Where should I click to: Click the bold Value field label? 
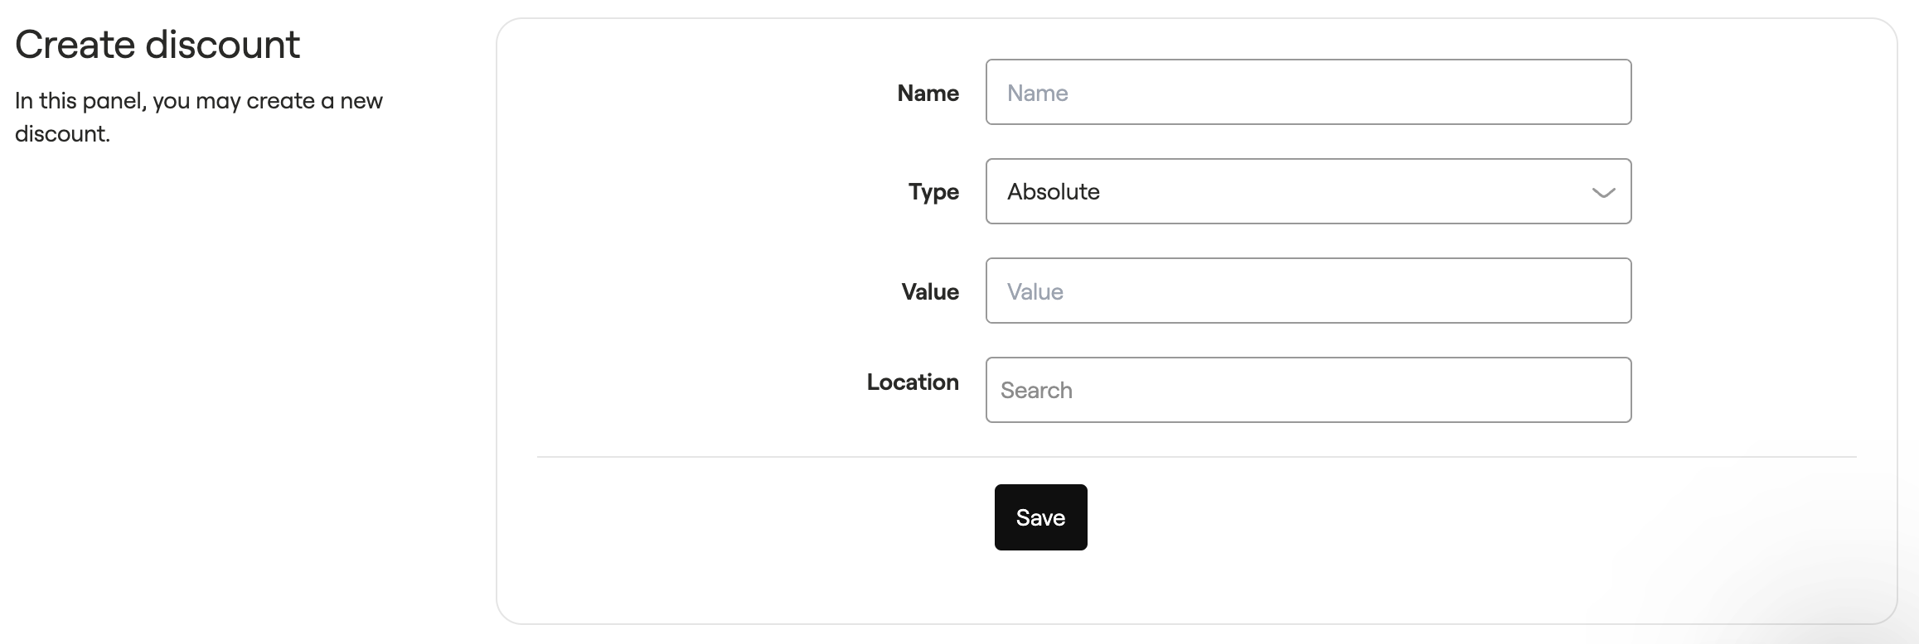coord(930,291)
